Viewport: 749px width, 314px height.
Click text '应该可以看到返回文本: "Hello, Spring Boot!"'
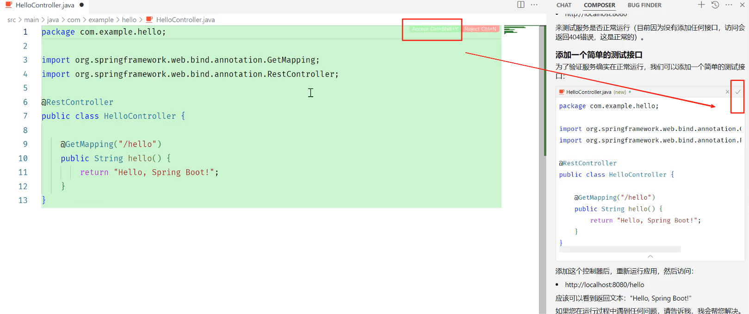pos(624,298)
